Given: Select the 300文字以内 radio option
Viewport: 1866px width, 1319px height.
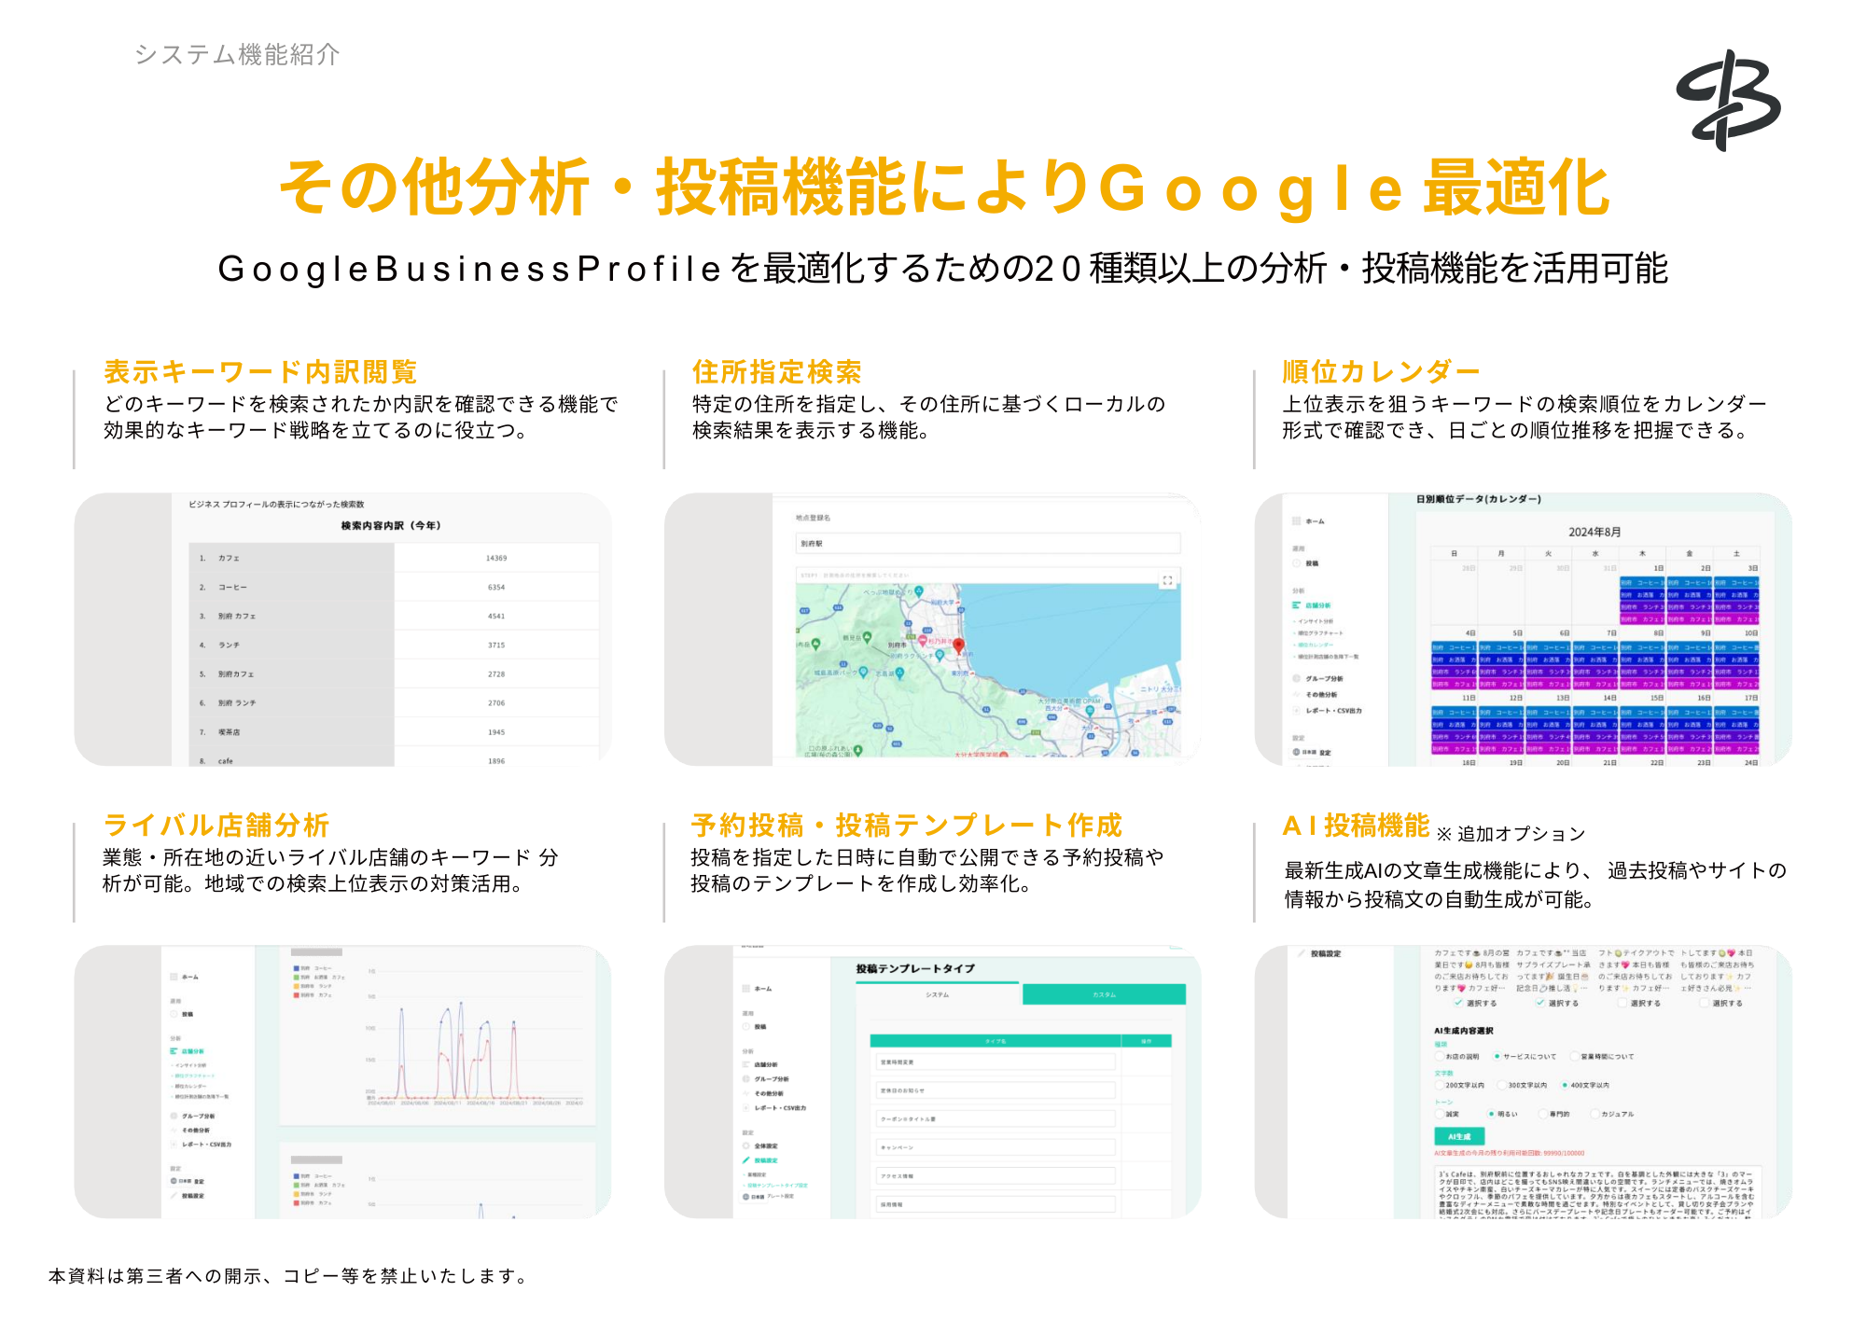Looking at the screenshot, I should (1501, 1085).
